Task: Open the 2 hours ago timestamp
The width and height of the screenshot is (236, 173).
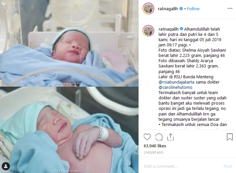Action: click(153, 153)
